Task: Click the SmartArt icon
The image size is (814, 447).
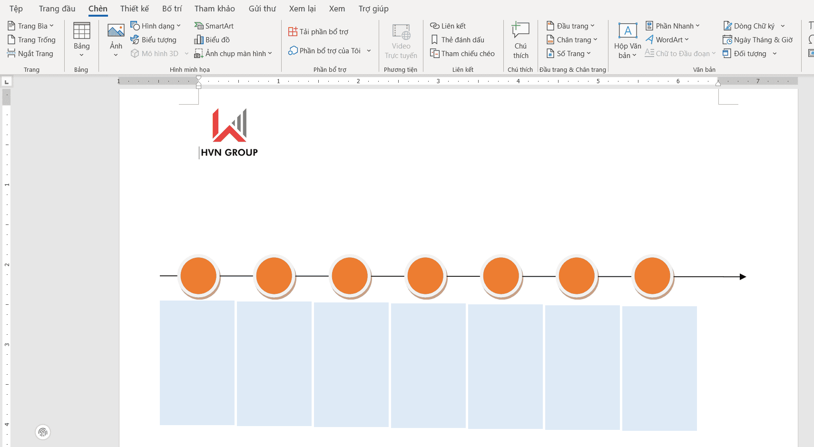Action: 199,26
